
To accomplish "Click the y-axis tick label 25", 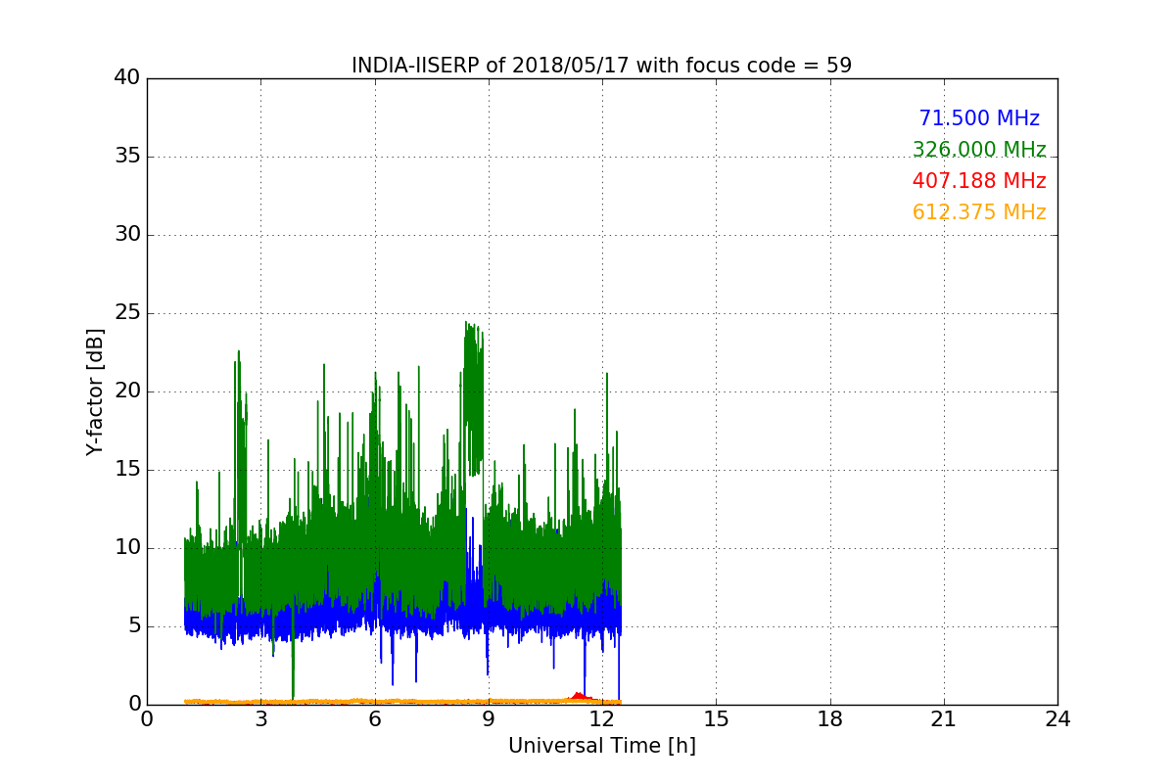I will point(126,313).
